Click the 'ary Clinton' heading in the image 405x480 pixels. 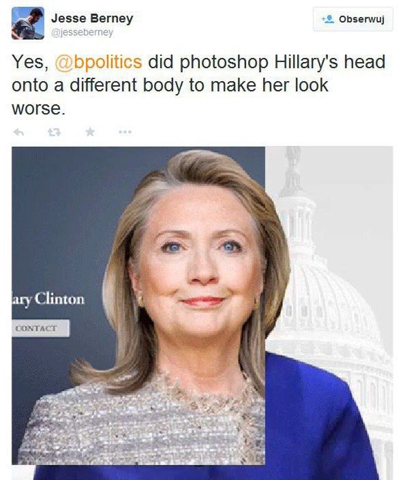(48, 299)
